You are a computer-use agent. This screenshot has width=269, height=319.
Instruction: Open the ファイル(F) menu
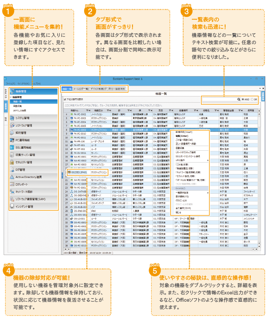(x=10, y=83)
